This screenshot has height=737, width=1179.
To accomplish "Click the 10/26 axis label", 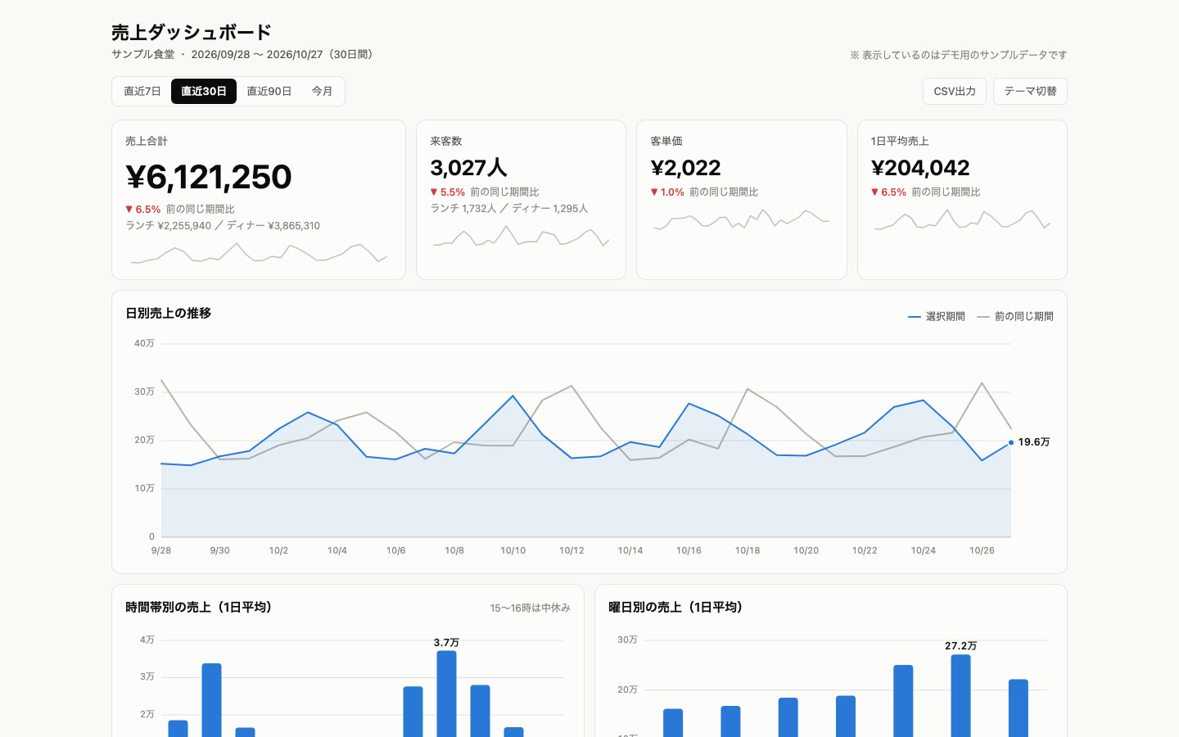I will coord(982,550).
